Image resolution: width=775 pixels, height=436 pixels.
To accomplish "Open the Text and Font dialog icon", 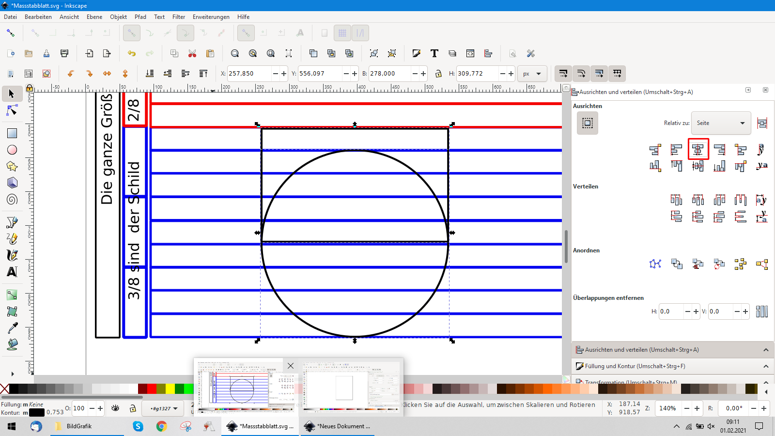I will click(434, 53).
